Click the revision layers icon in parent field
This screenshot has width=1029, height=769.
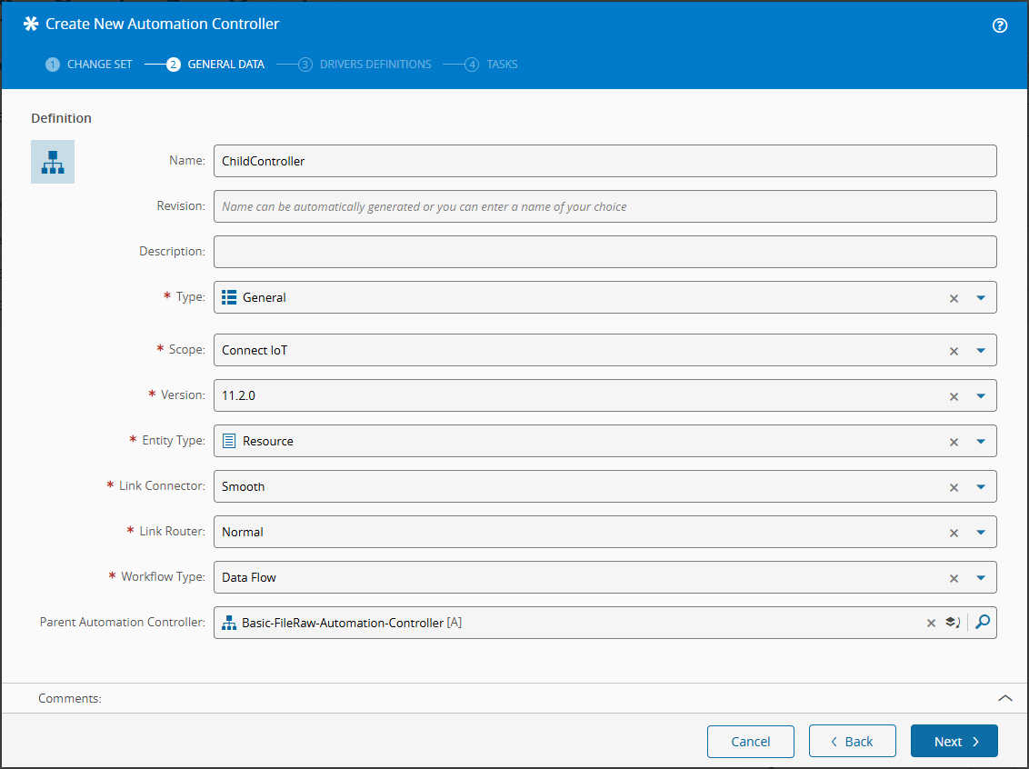[952, 623]
